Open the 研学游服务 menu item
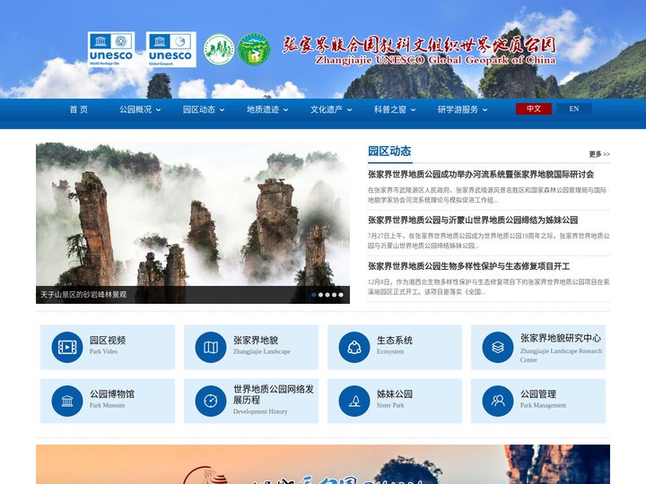The image size is (646, 484). click(458, 109)
